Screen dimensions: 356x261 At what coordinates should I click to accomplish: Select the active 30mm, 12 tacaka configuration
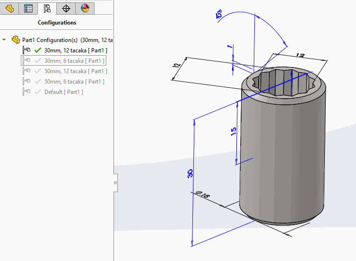point(76,50)
